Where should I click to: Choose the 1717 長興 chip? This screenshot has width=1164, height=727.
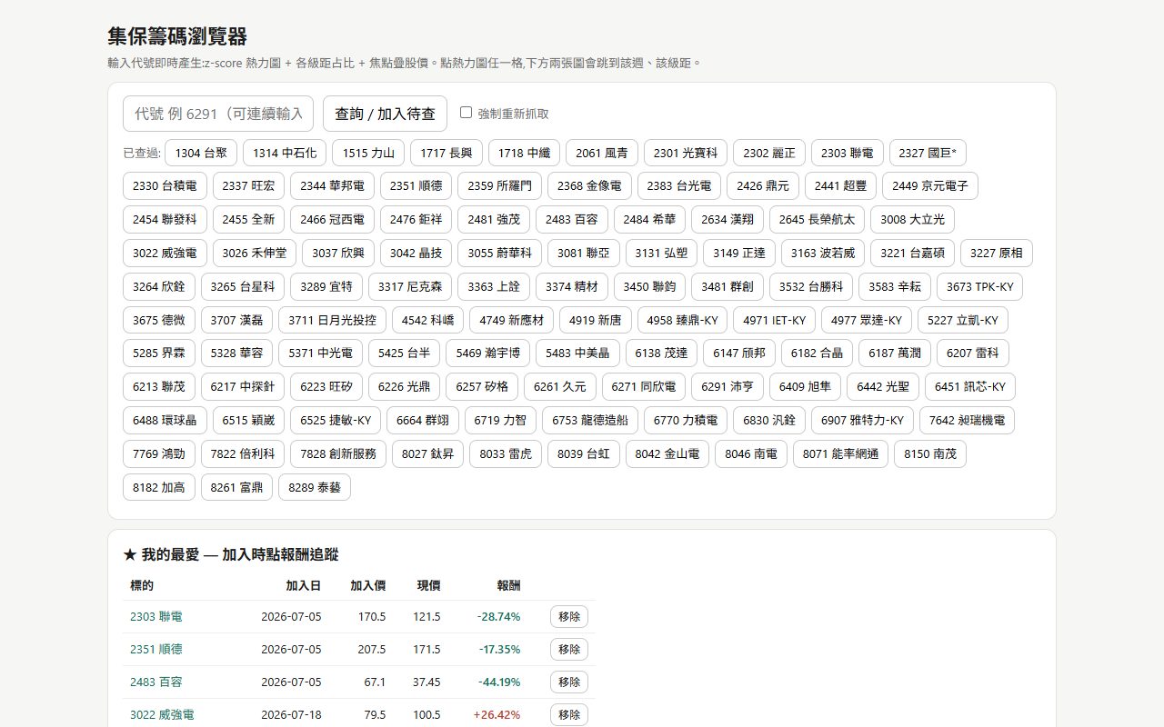coord(447,153)
